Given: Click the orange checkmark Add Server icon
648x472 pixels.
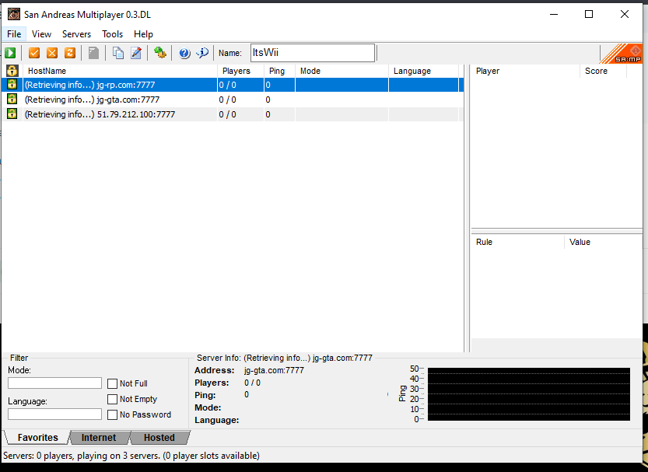Looking at the screenshot, I should [34, 53].
